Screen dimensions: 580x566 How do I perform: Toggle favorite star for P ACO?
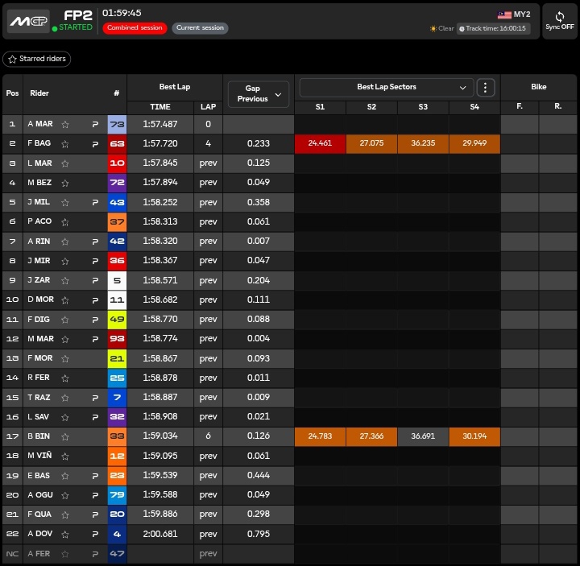65,221
